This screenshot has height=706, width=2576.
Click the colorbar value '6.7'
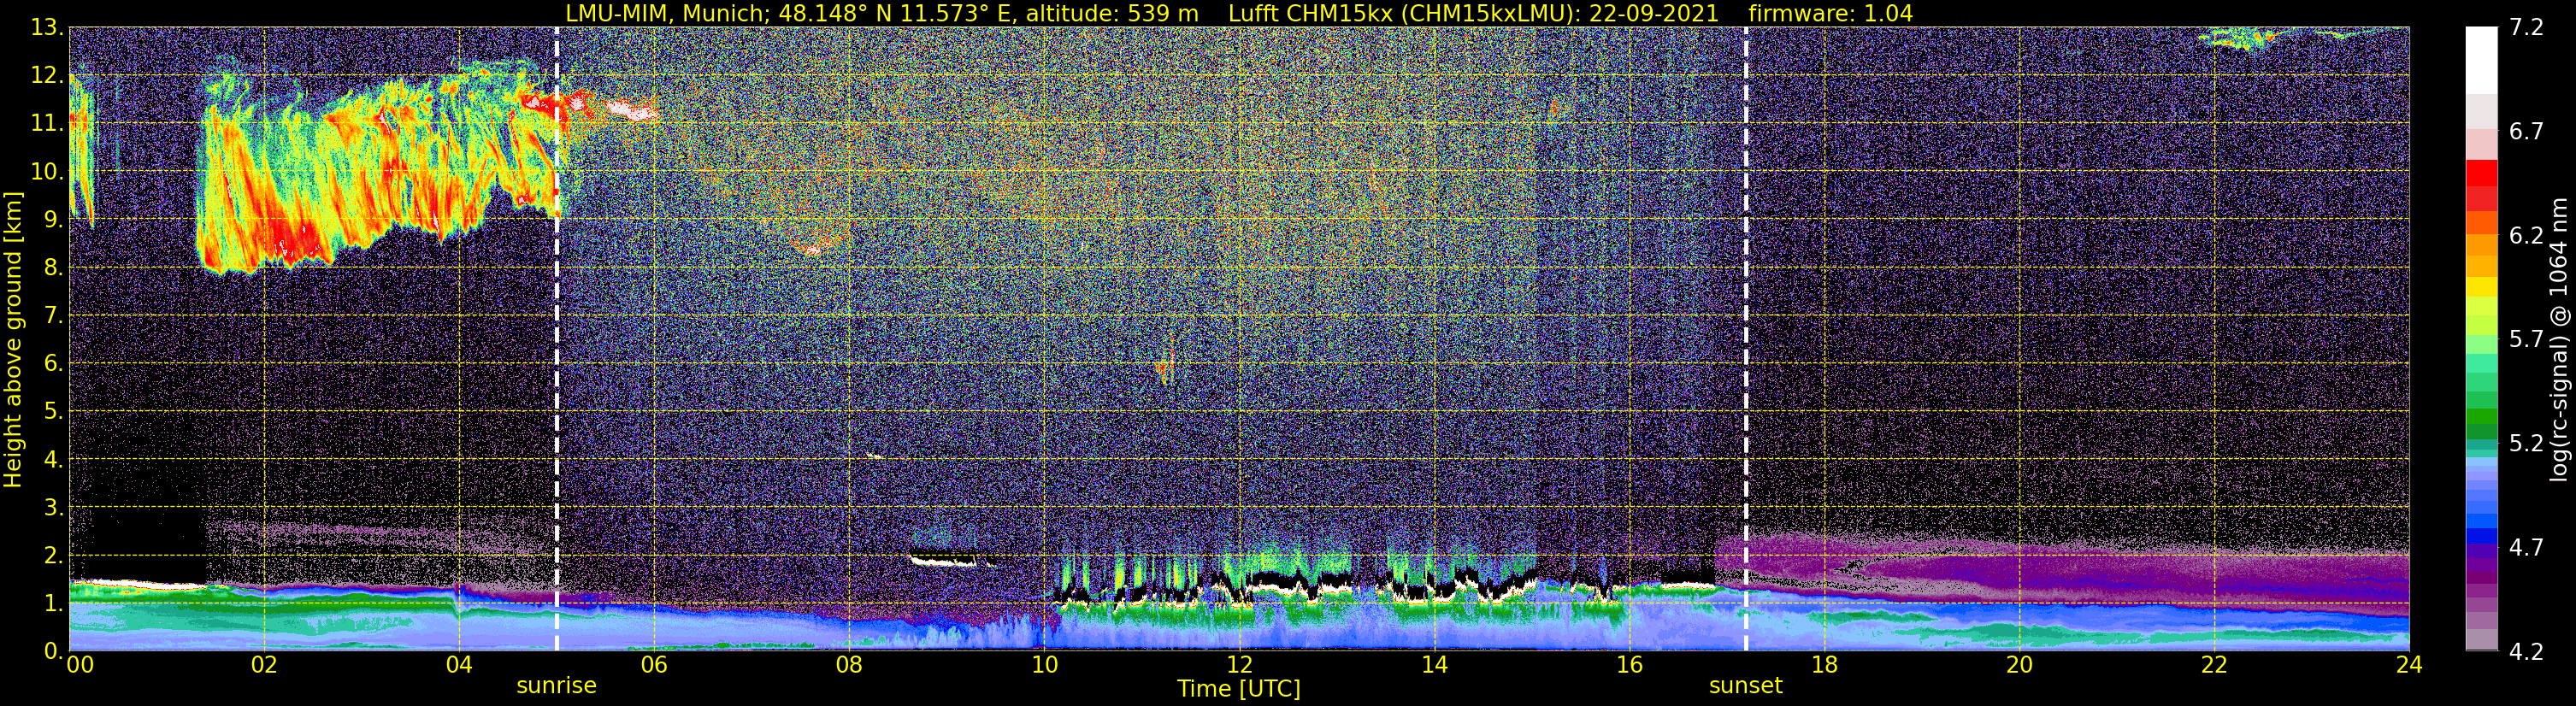pos(2526,131)
